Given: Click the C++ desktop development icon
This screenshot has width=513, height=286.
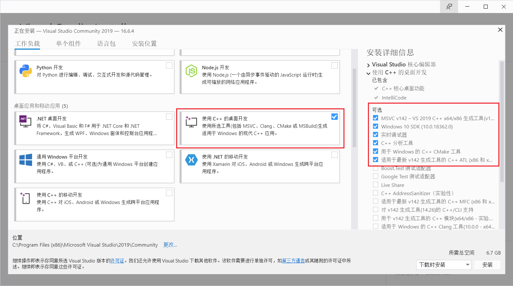Looking at the screenshot, I should point(191,122).
